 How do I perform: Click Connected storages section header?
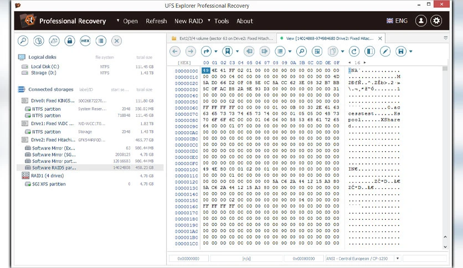(x=51, y=89)
